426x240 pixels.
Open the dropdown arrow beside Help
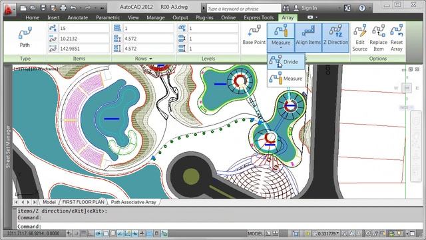(x=369, y=8)
